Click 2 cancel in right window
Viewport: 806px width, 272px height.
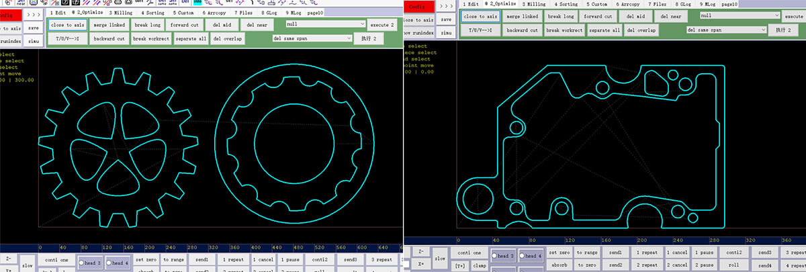point(678,265)
